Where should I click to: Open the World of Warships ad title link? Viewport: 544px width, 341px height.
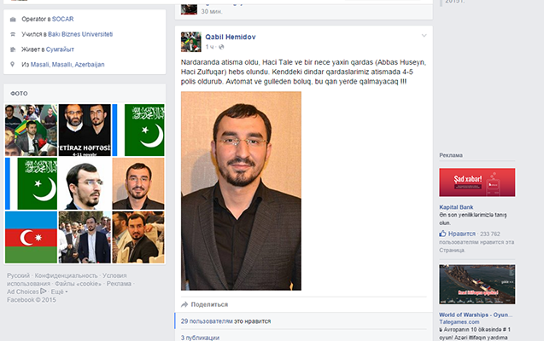[x=476, y=315]
